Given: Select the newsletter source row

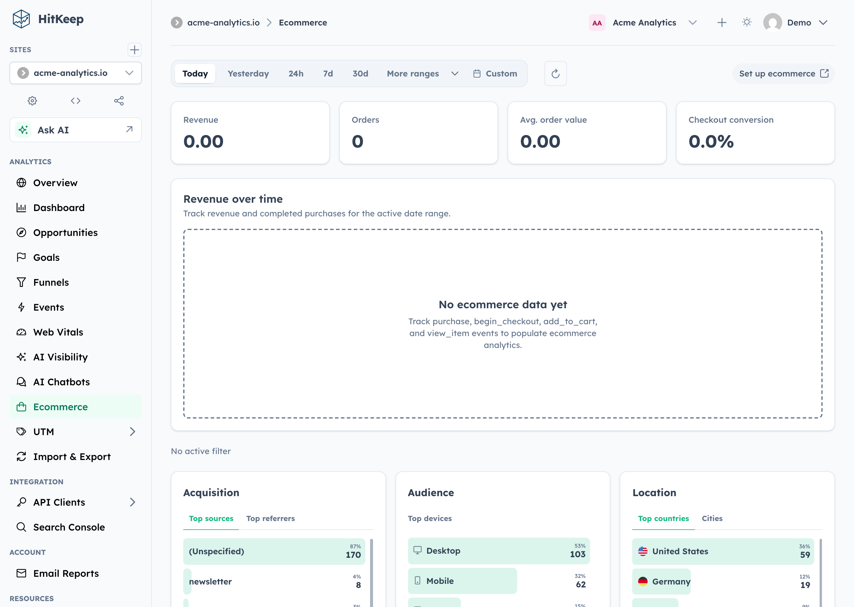Looking at the screenshot, I should coord(275,582).
